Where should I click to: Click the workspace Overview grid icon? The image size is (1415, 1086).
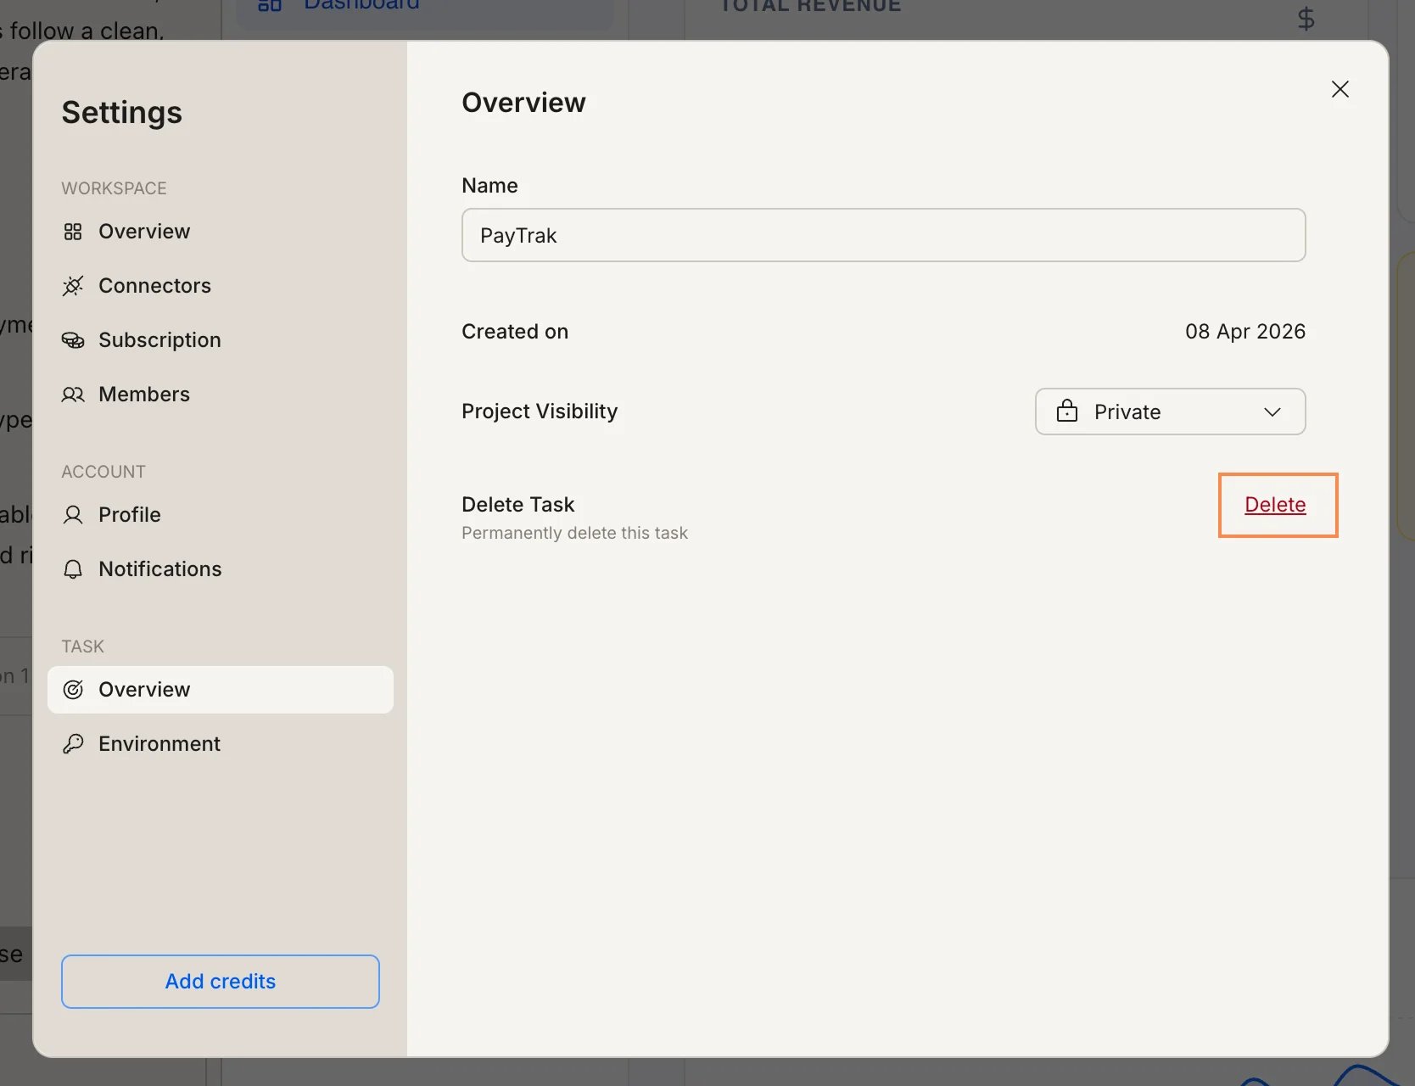(x=73, y=232)
